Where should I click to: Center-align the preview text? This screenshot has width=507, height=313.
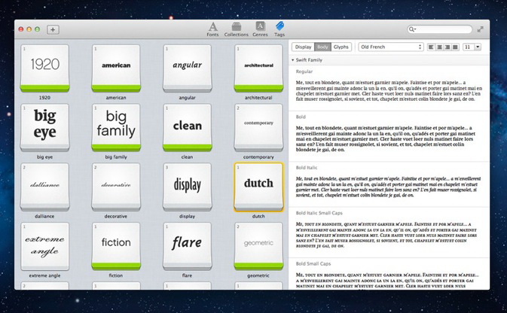click(x=439, y=47)
